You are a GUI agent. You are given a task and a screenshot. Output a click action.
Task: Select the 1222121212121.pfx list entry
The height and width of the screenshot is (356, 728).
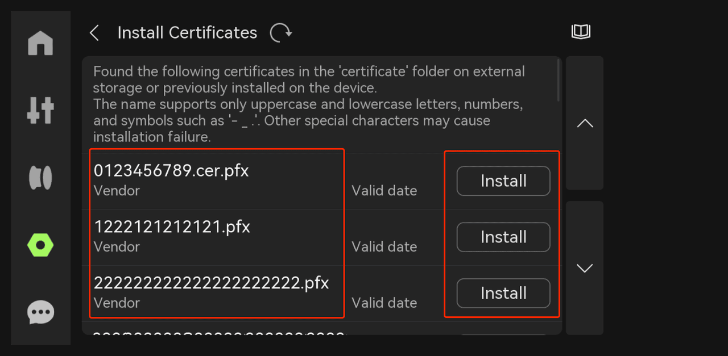tap(321, 237)
